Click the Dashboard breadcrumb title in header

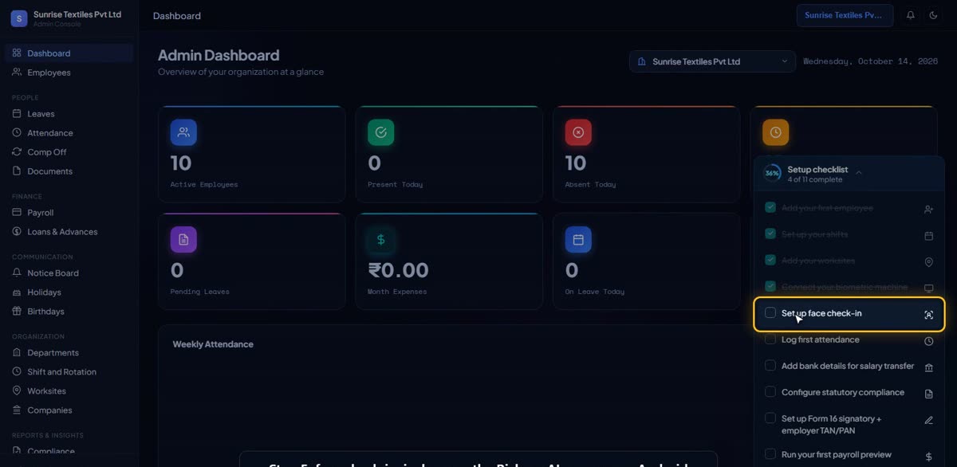pos(177,16)
